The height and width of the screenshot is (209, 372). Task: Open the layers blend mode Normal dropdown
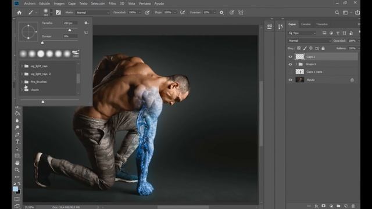pyautogui.click(x=309, y=41)
